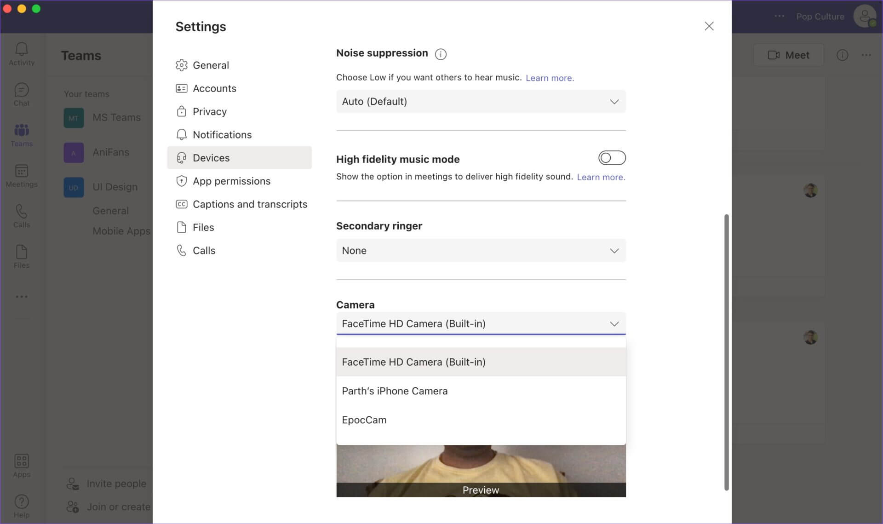Screen dimensions: 883x524
Task: Select the Devices settings section
Action: (239, 158)
